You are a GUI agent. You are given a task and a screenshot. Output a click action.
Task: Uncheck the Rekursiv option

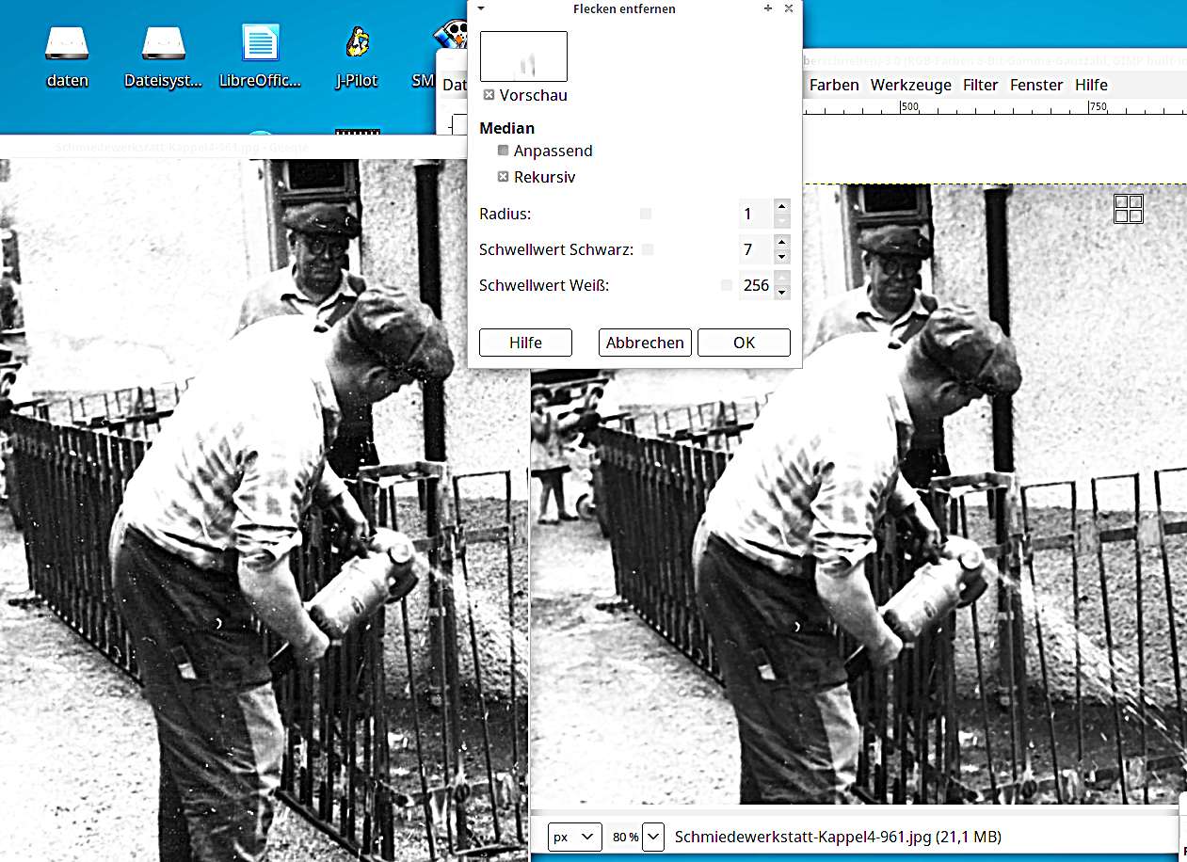pos(504,177)
